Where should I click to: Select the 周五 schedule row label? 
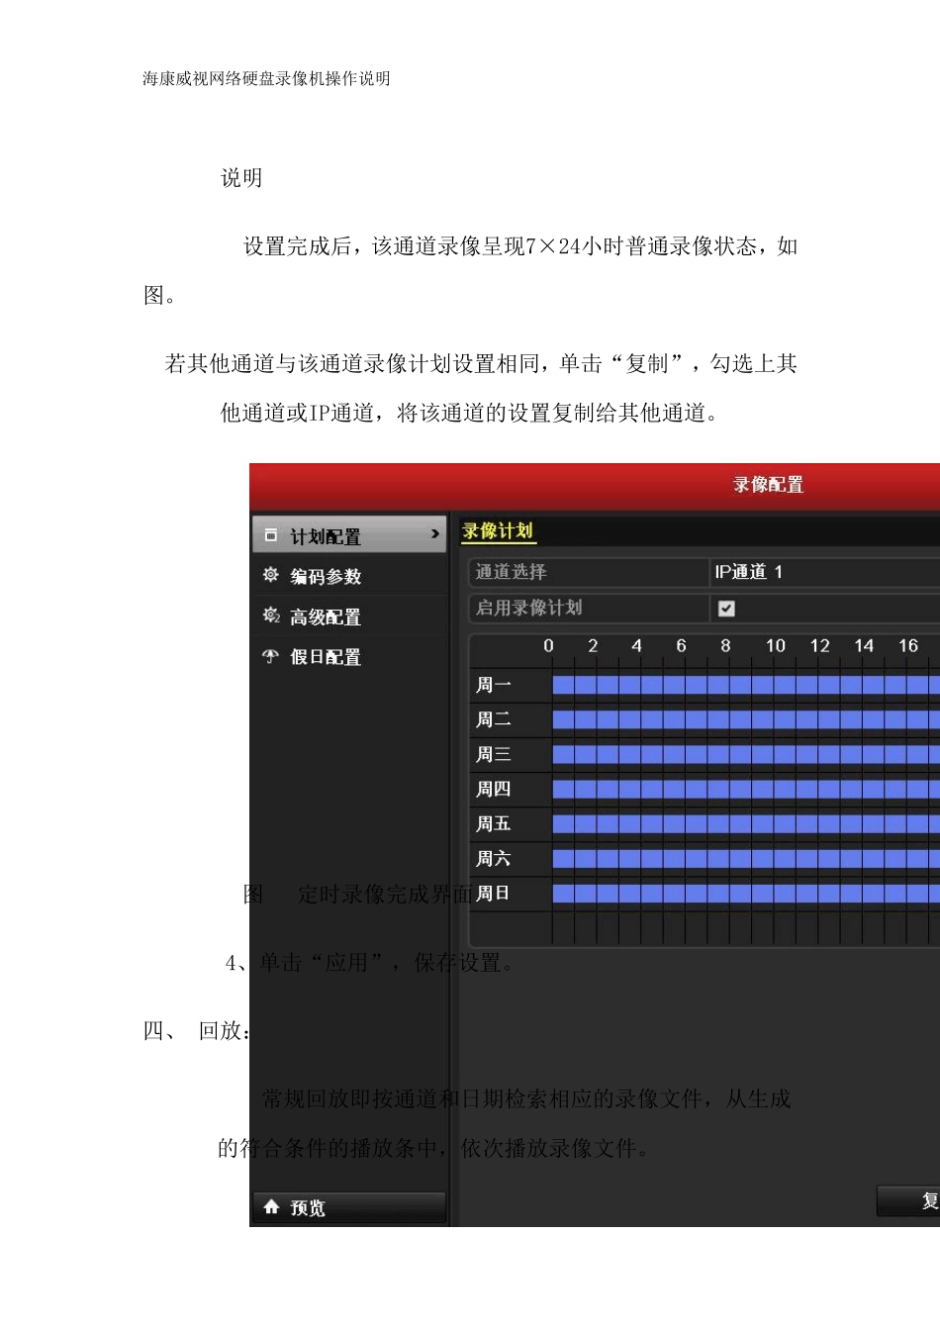tap(494, 823)
